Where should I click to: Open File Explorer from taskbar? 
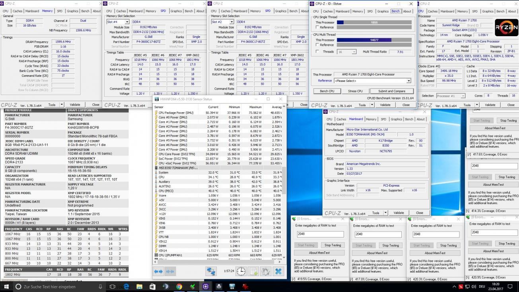[x=140, y=286]
